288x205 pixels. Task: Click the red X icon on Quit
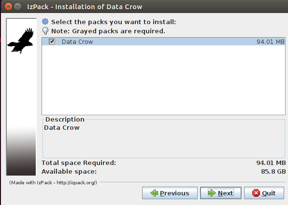coord(256,193)
